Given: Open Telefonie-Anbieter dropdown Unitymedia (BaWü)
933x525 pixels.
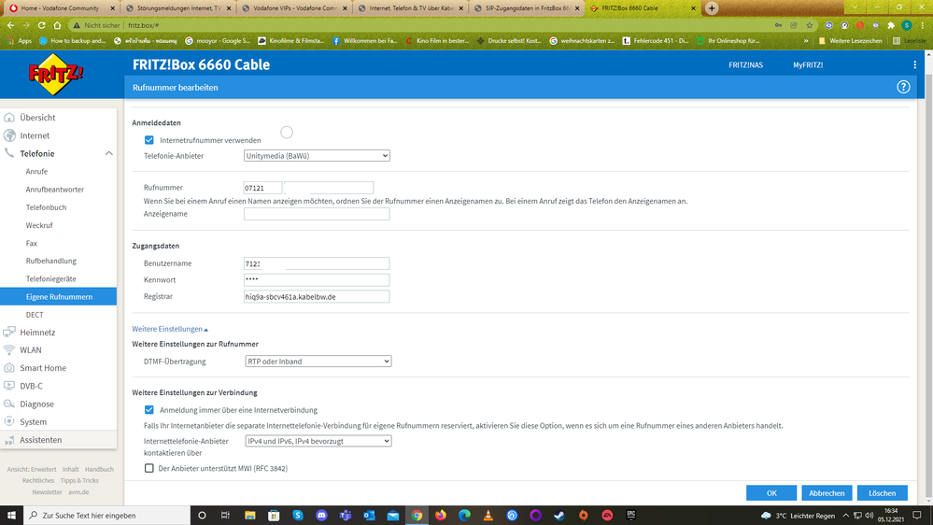Looking at the screenshot, I should pos(317,156).
